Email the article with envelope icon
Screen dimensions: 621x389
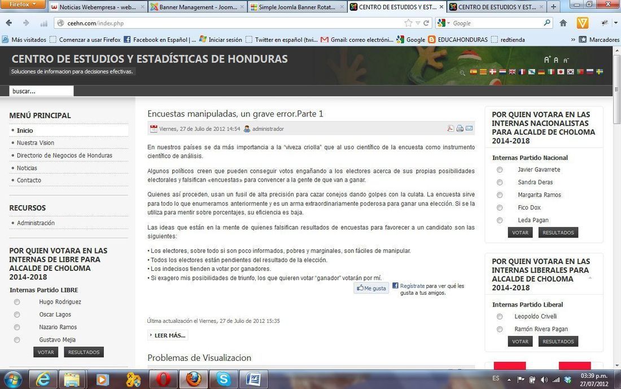click(x=469, y=128)
